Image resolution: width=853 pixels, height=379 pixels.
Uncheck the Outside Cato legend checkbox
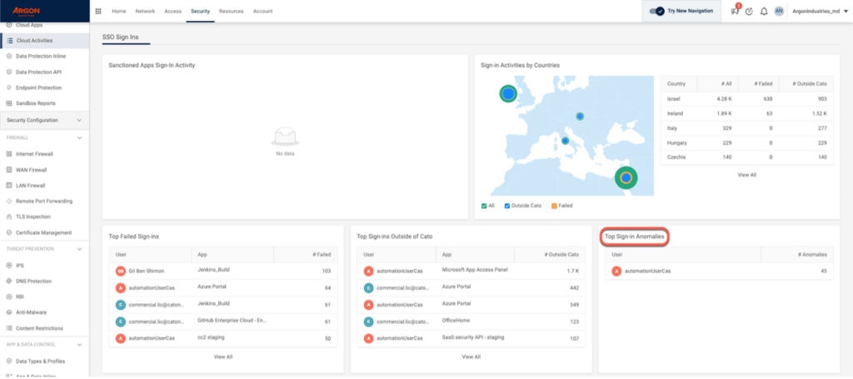(x=507, y=206)
